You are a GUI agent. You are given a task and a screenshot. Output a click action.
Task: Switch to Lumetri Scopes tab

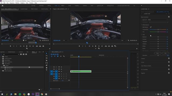pyautogui.click(x=24, y=9)
